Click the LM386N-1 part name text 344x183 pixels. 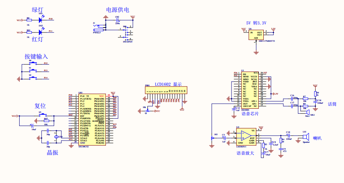(x=241, y=147)
